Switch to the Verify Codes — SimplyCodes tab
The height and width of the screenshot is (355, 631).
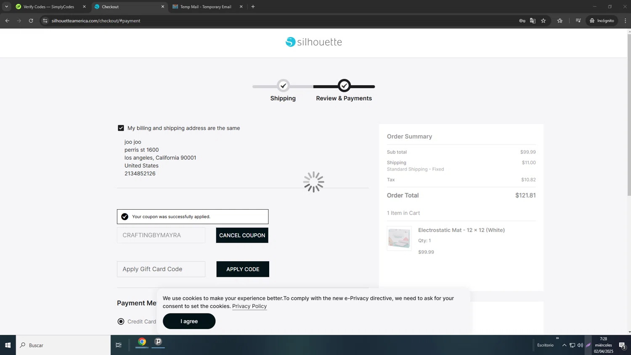click(48, 7)
